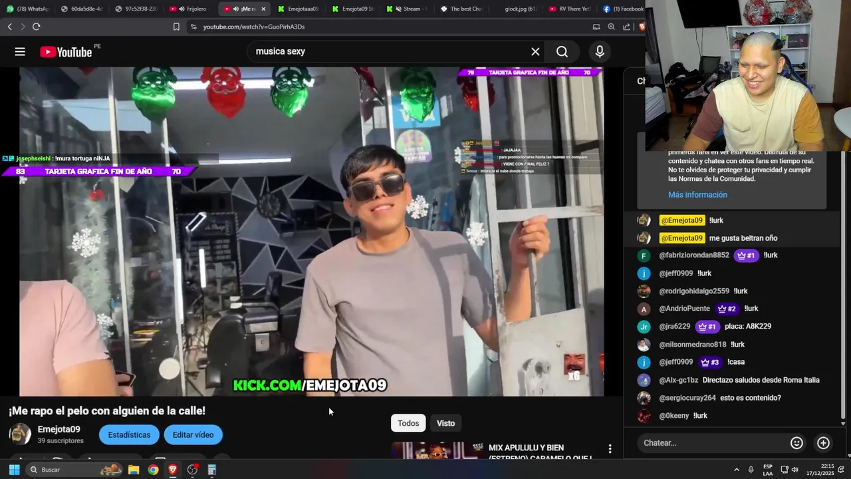Click the address bar URL

tap(254, 27)
